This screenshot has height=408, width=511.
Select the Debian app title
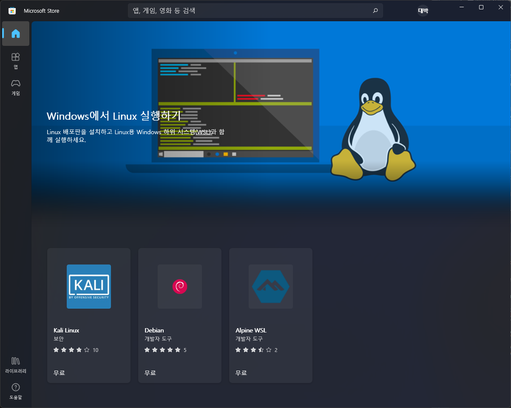tap(154, 330)
